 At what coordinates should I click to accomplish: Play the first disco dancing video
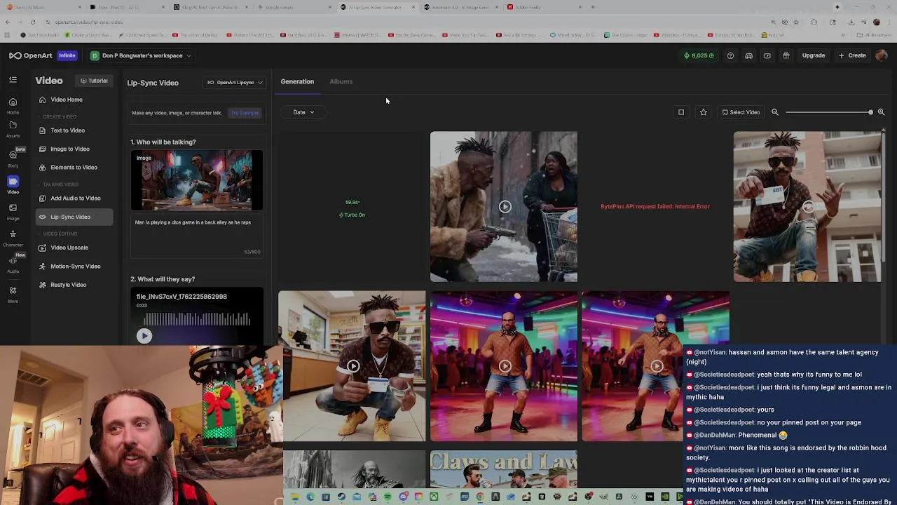[x=504, y=366]
